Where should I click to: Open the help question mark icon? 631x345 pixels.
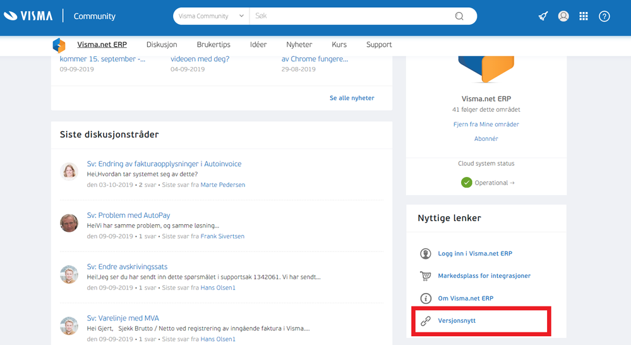(604, 16)
